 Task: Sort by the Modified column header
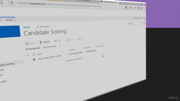point(72,50)
